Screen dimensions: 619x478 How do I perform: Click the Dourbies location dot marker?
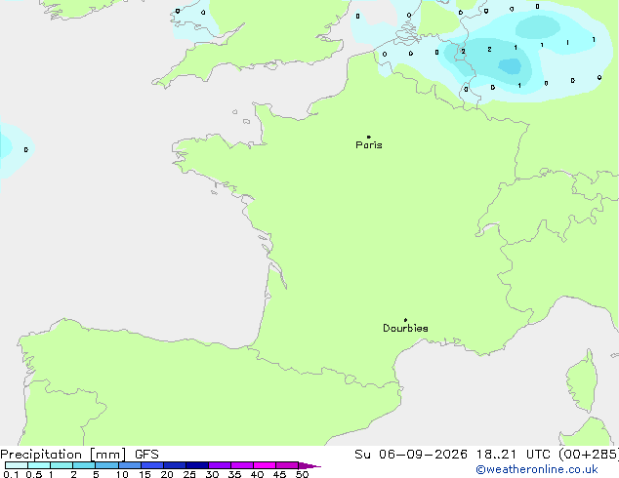click(x=405, y=320)
